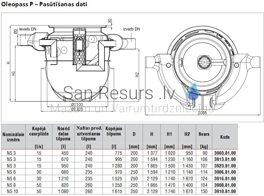Click the 'Nominālais izmērs' column header
264x196 pixels.
[13, 137]
